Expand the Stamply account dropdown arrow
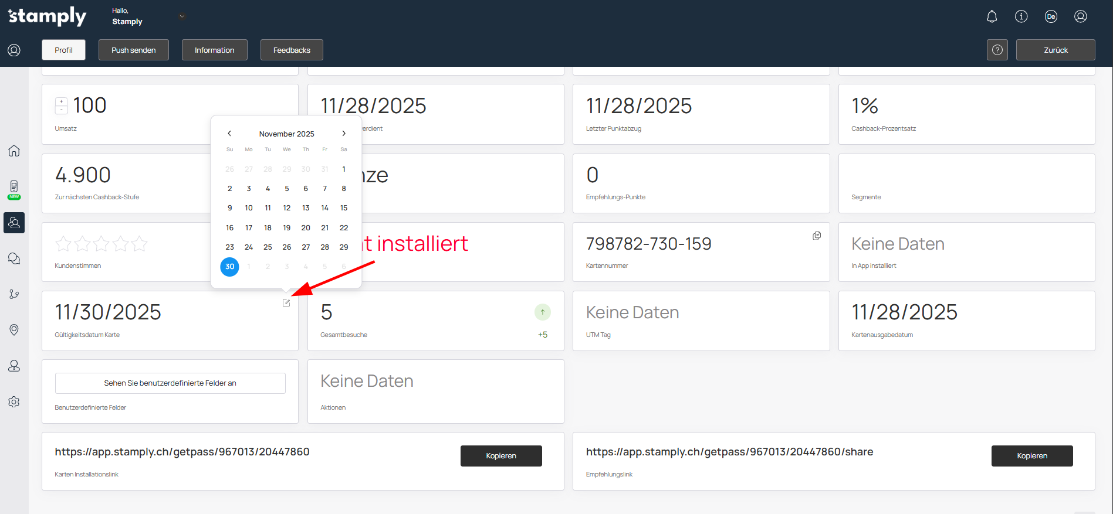The height and width of the screenshot is (514, 1113). [x=182, y=16]
